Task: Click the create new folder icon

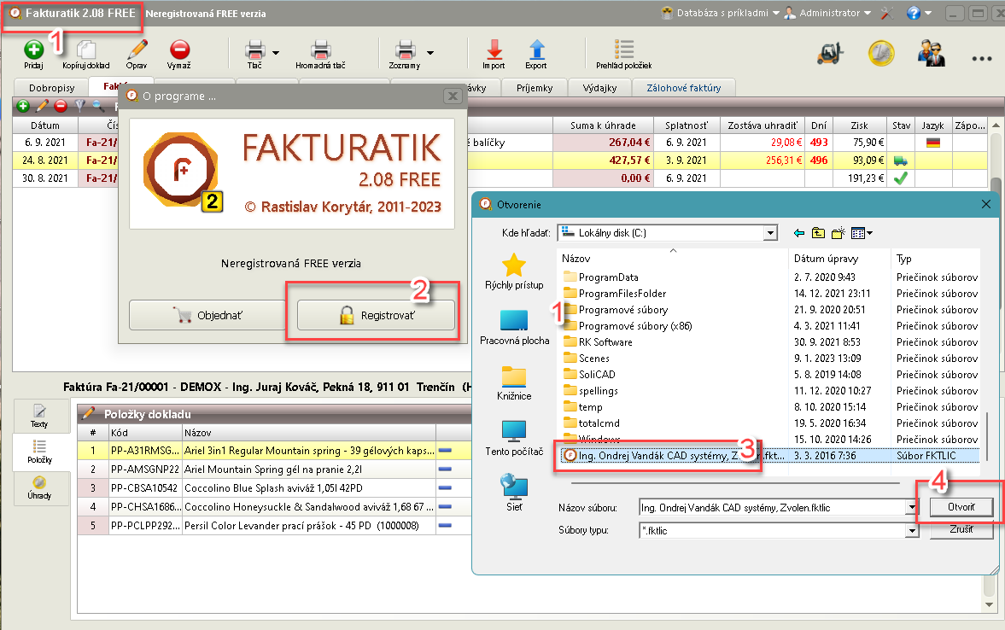Action: click(x=838, y=233)
